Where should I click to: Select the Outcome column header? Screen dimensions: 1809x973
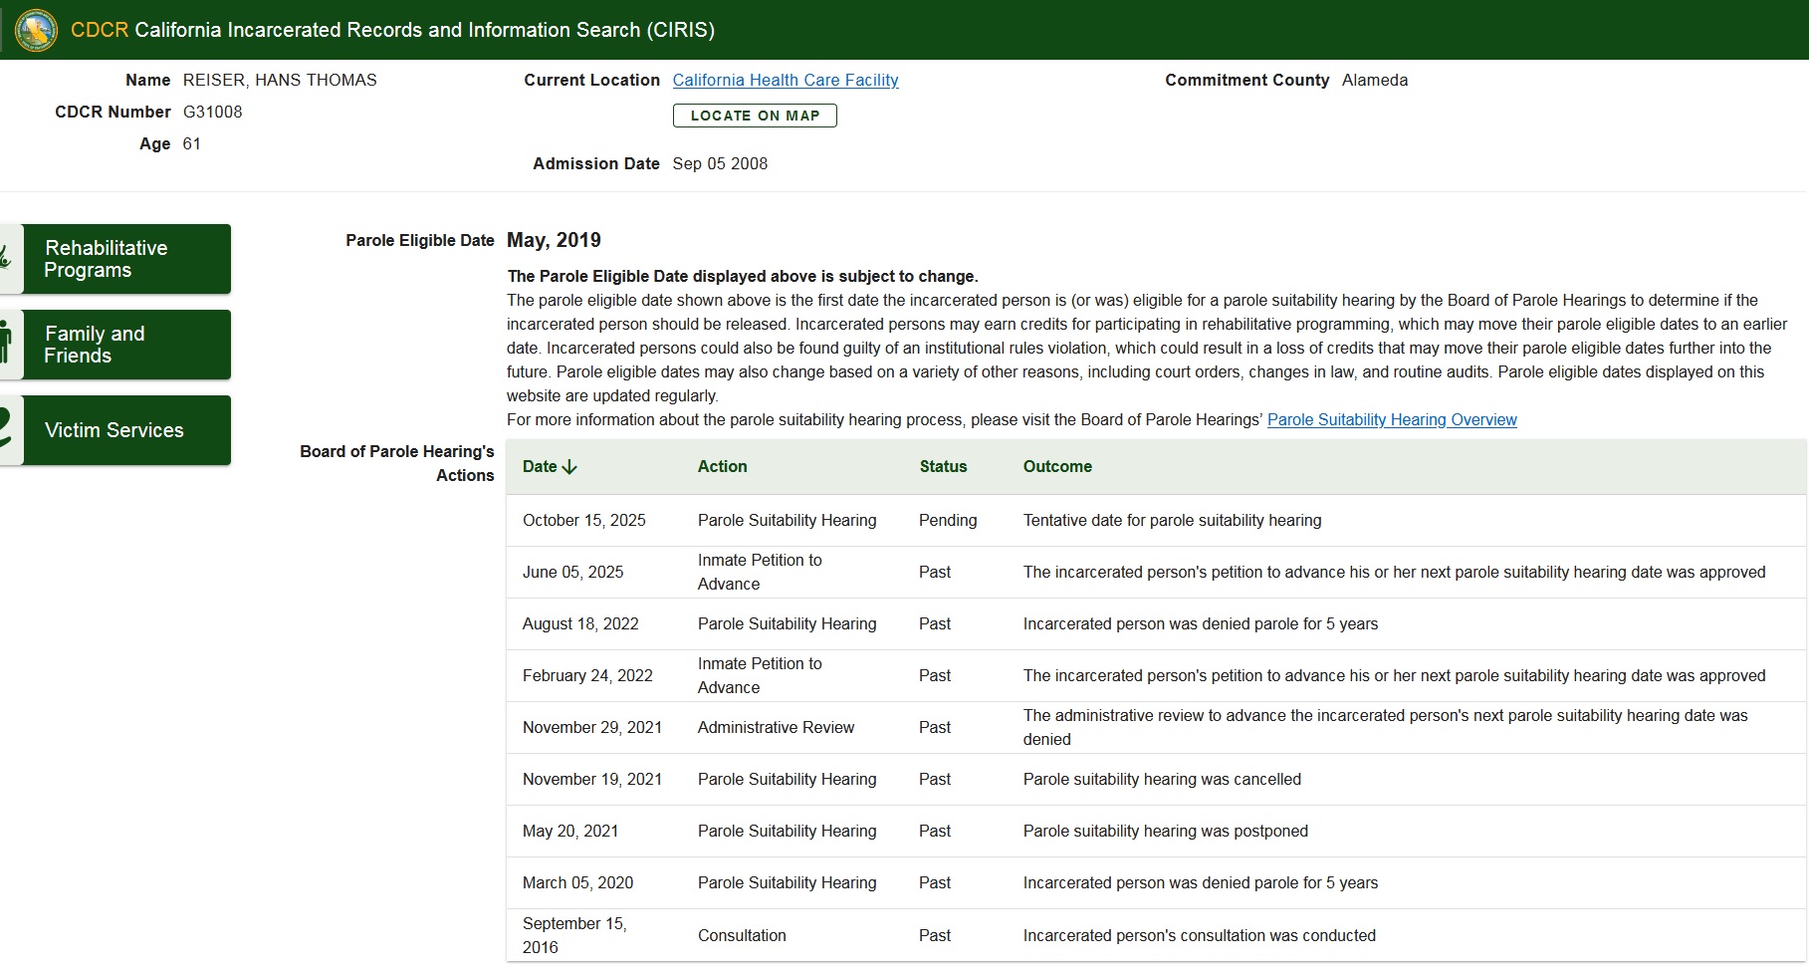point(1057,467)
